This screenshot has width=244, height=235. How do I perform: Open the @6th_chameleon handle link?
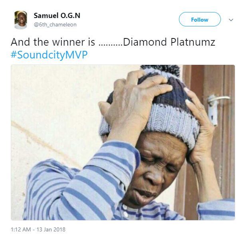pos(55,25)
